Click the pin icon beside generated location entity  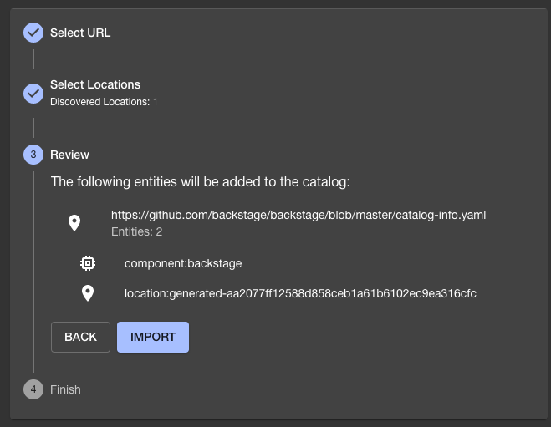[x=88, y=293]
